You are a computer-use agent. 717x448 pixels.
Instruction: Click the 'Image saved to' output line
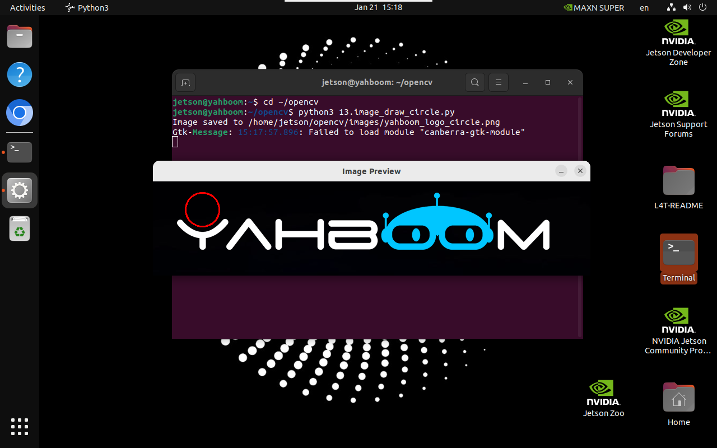coord(336,122)
